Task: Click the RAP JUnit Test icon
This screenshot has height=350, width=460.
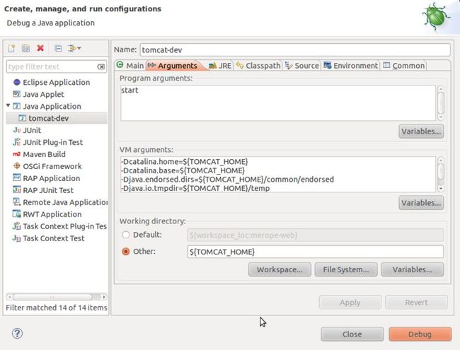Action: coord(17,190)
